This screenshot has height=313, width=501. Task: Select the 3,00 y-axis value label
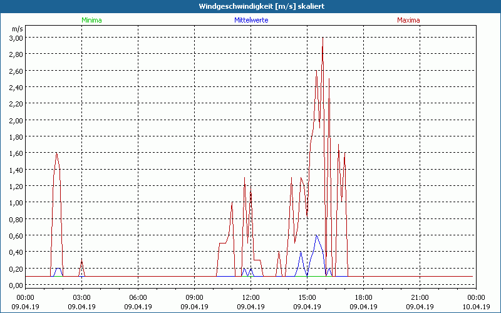point(16,38)
